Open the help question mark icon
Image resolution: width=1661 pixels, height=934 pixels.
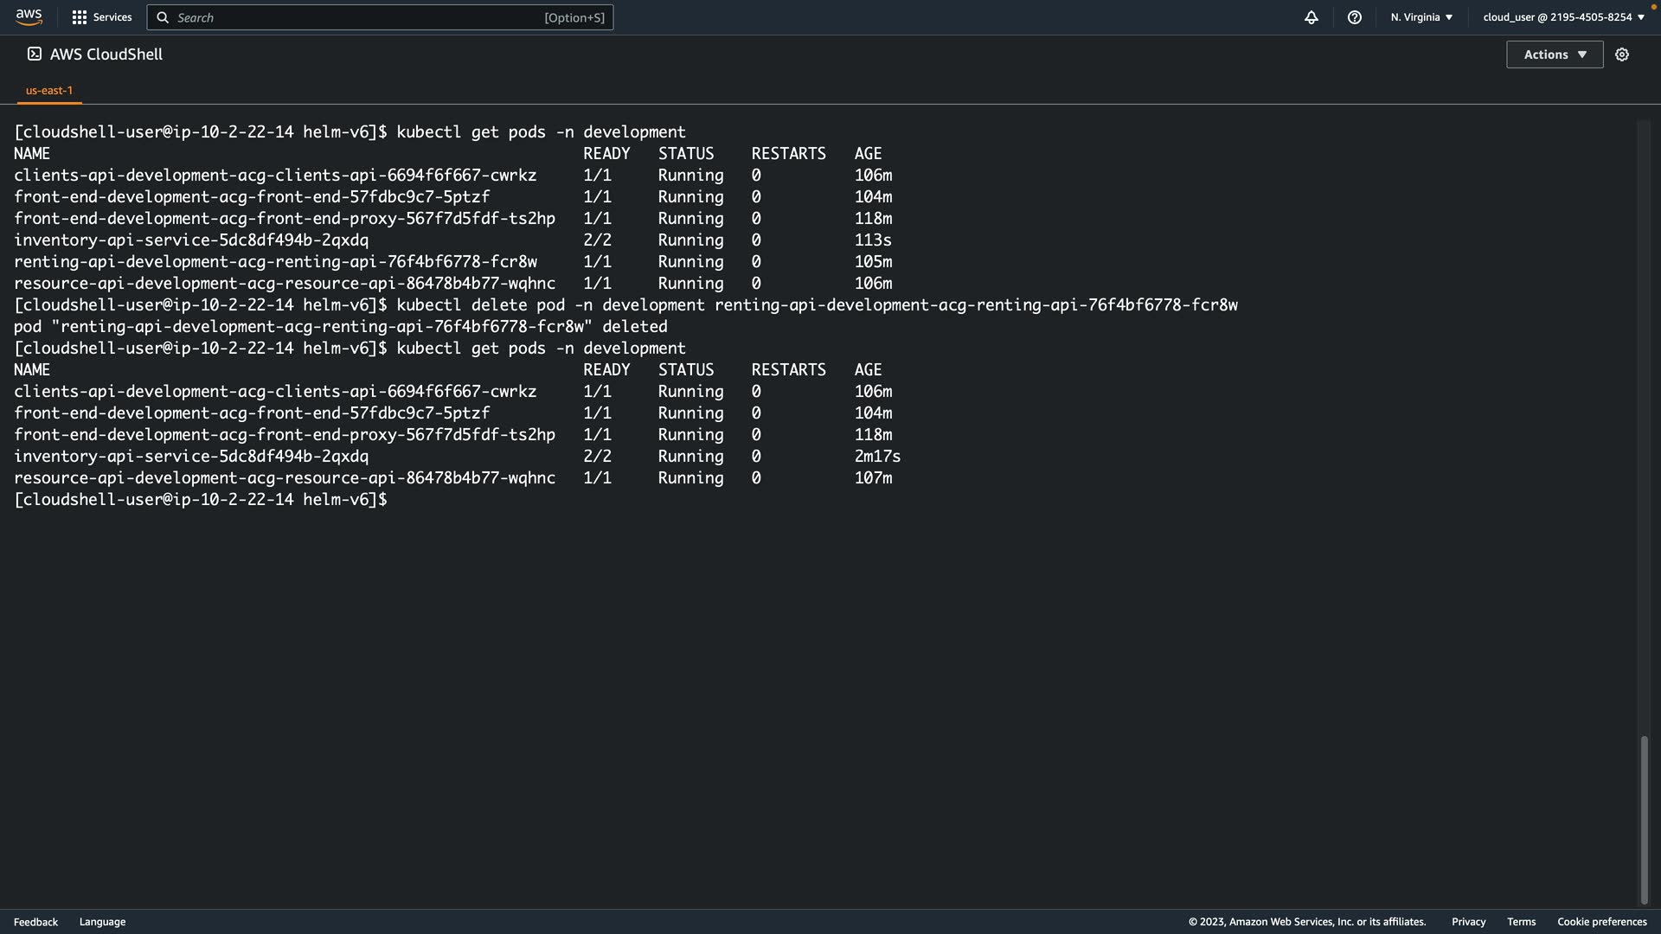click(1354, 17)
